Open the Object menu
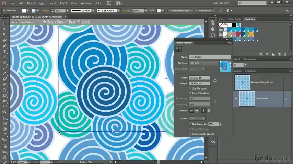293x164 pixels. [31, 3]
